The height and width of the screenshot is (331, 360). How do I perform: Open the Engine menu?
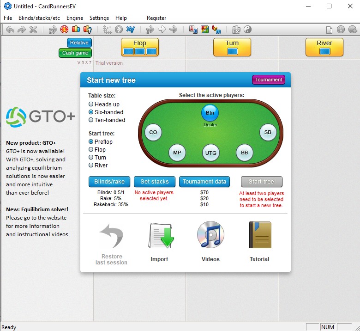coord(75,18)
